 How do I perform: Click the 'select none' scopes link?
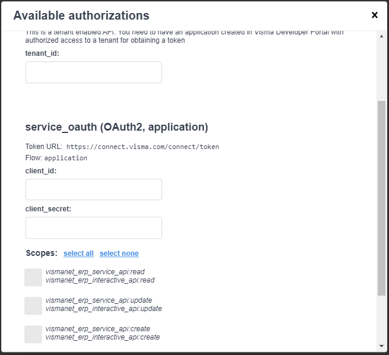coord(119,253)
